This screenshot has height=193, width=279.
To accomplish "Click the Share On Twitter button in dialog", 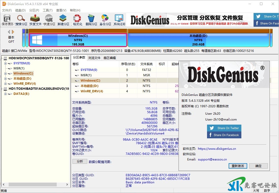I will coord(224,128).
